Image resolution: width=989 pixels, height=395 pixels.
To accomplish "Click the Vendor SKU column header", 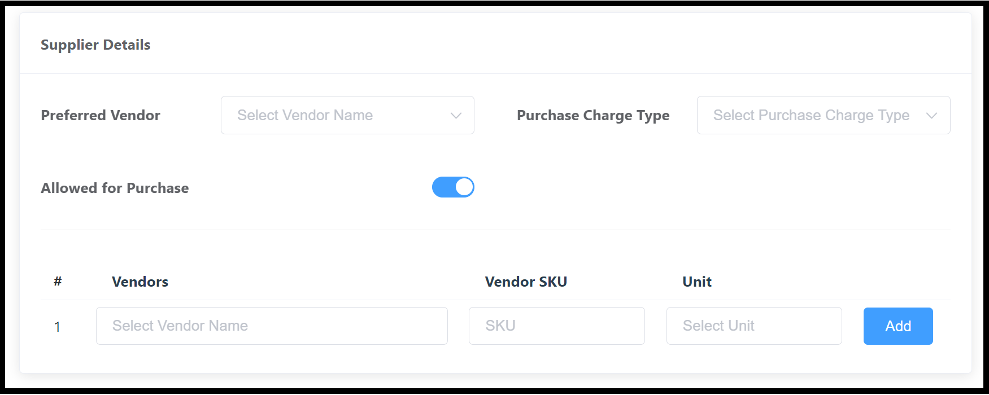I will 525,282.
